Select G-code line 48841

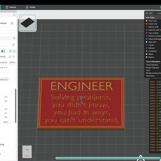[155, 82]
